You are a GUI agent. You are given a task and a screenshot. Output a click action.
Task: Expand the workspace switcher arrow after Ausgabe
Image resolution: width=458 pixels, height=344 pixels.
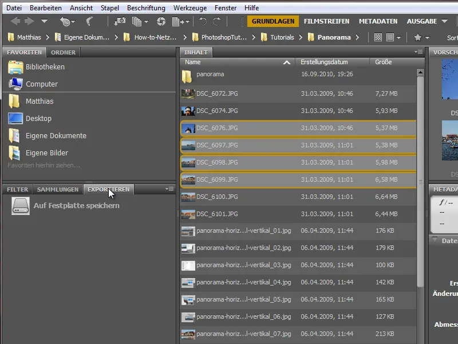coord(445,22)
